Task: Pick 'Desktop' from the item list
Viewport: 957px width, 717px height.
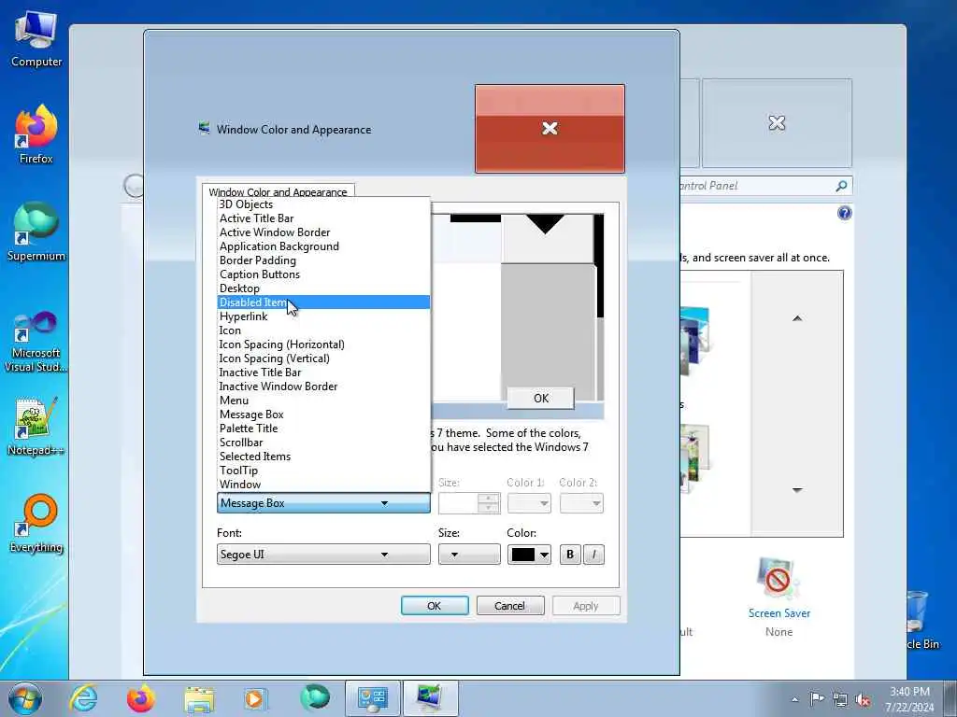Action: pyautogui.click(x=323, y=288)
